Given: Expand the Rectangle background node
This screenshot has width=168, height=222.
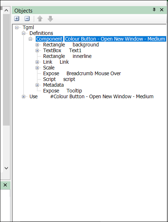Looking at the screenshot, I should (37, 45).
